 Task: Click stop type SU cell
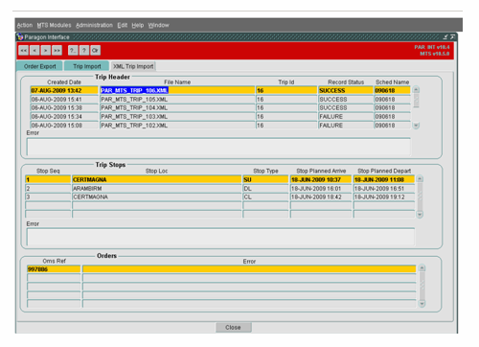[265, 179]
